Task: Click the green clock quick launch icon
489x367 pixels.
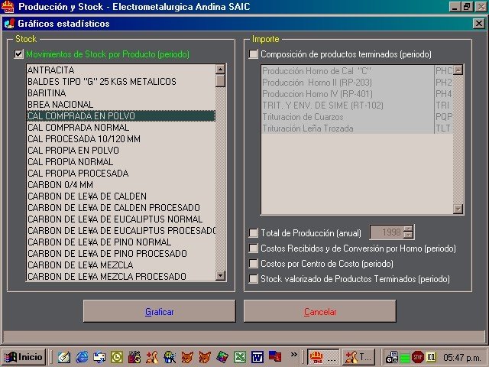Action: [x=117, y=357]
